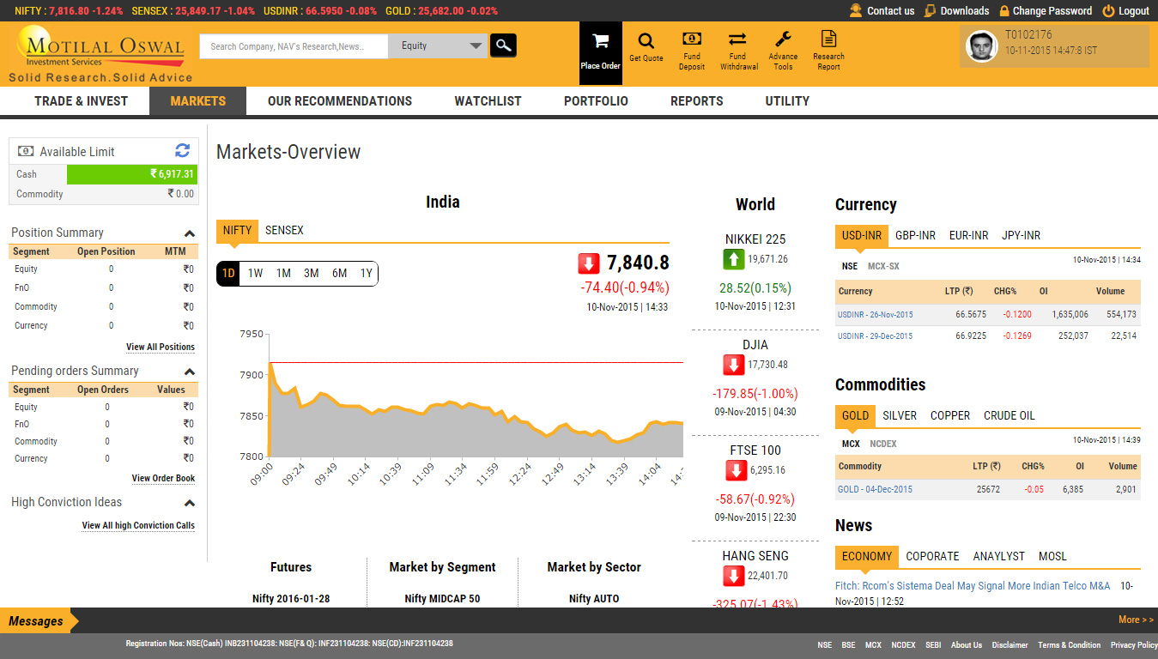1158x659 pixels.
Task: Open Advance Tools wrench icon
Action: 782,39
